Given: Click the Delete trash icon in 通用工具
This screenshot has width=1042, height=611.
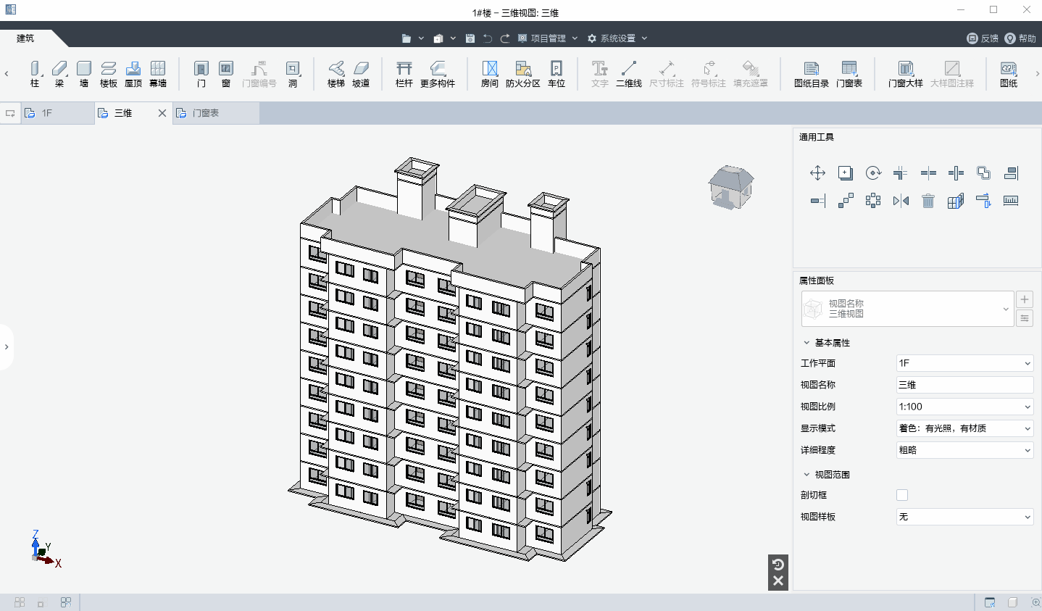Looking at the screenshot, I should (928, 201).
